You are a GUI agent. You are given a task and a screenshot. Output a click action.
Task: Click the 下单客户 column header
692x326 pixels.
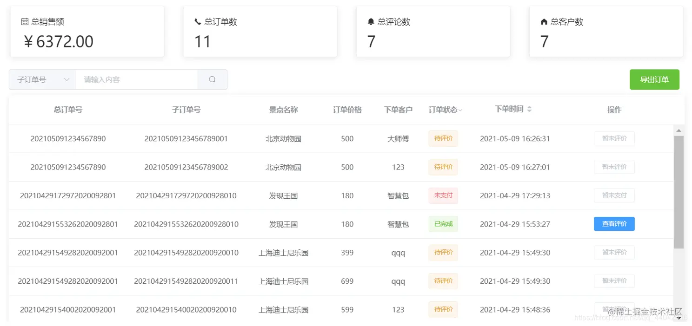(398, 110)
